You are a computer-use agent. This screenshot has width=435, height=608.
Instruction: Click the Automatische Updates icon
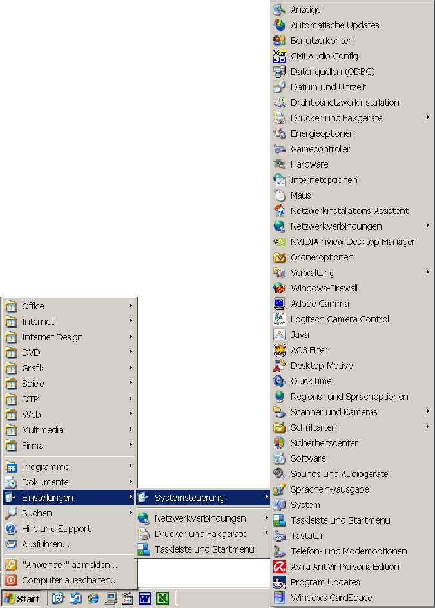tap(280, 25)
